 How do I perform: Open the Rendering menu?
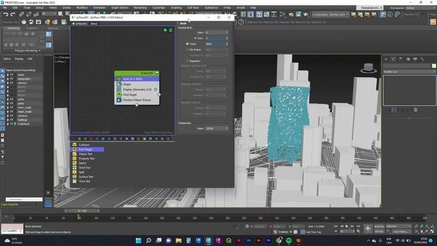140,8
